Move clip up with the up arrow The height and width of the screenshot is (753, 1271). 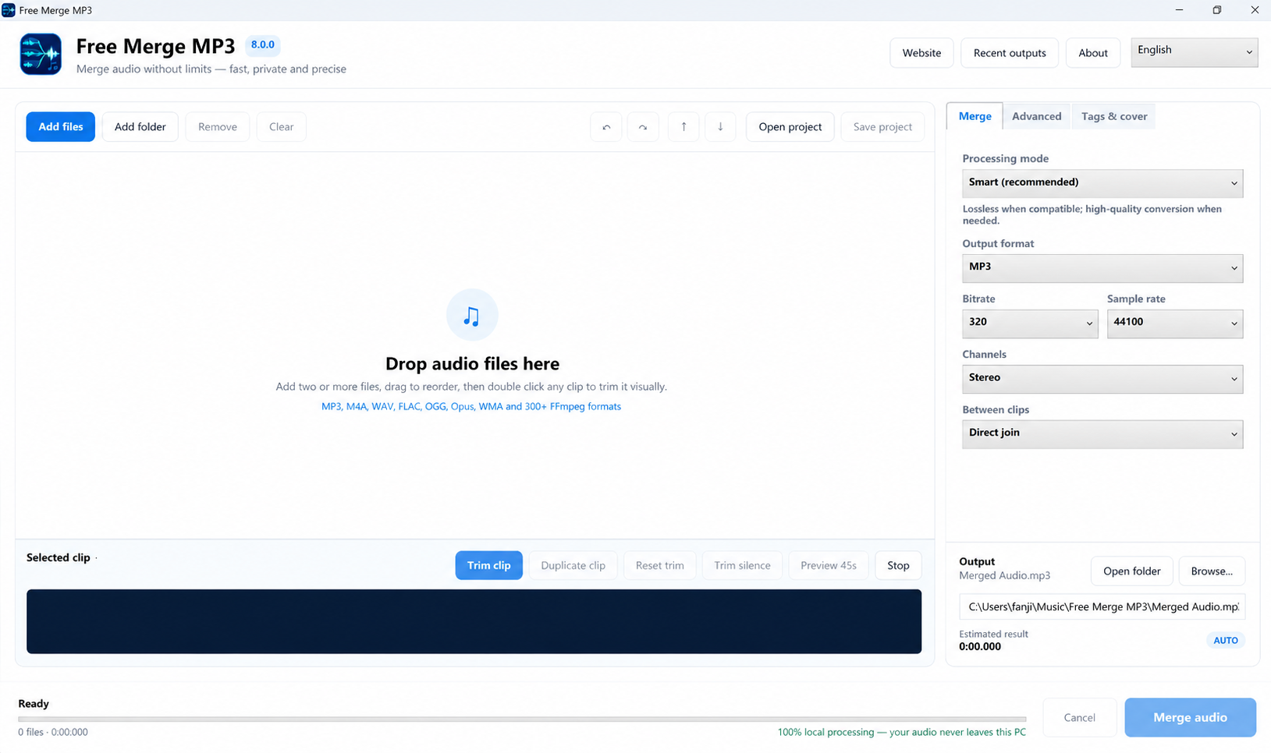[683, 127]
